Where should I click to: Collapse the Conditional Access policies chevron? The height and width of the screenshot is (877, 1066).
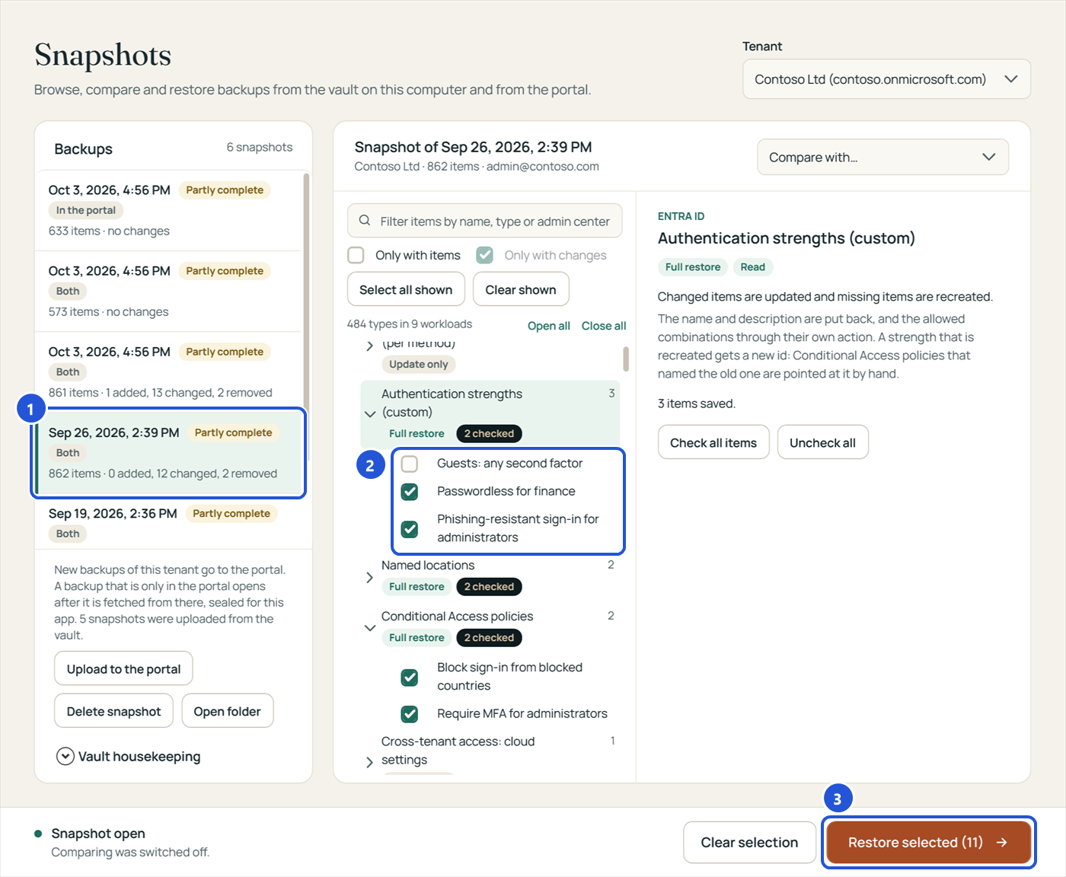pos(370,628)
